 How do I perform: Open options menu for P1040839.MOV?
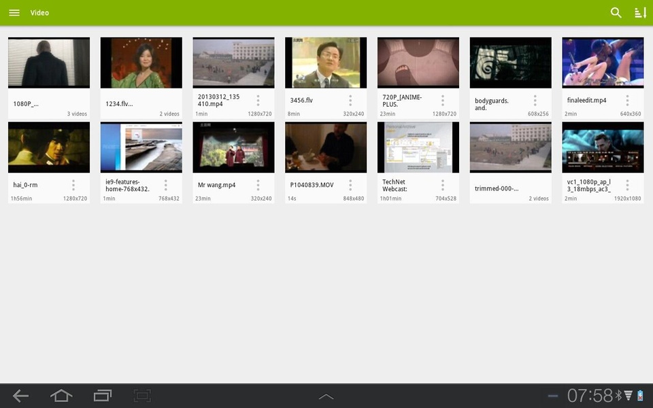[350, 185]
